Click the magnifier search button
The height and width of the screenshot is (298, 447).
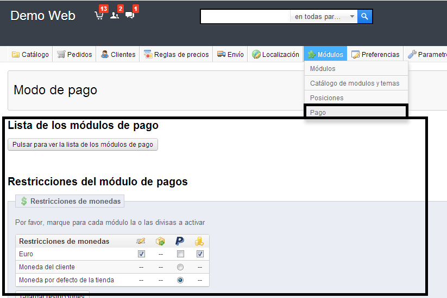(x=364, y=16)
